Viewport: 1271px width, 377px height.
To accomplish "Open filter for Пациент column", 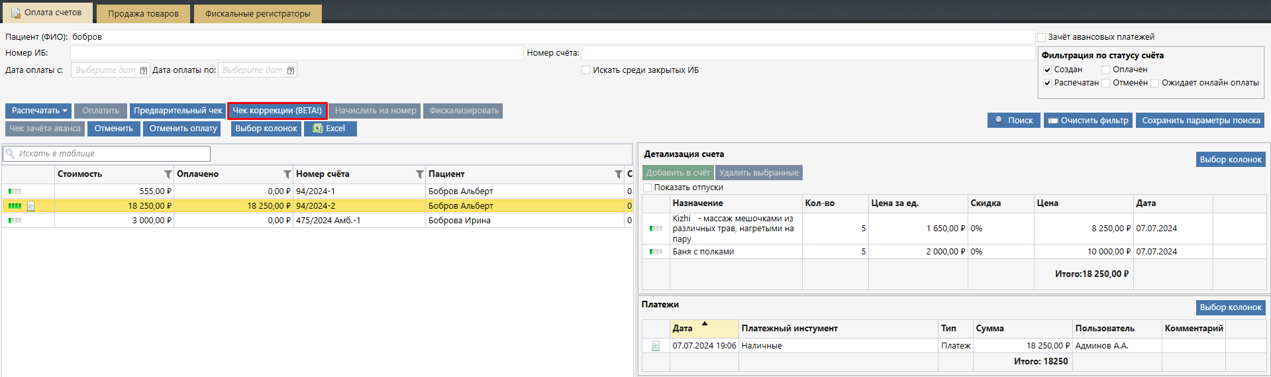I will (x=618, y=174).
